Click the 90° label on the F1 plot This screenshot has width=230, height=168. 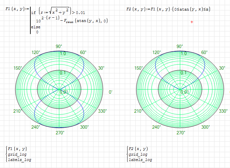point(59,46)
